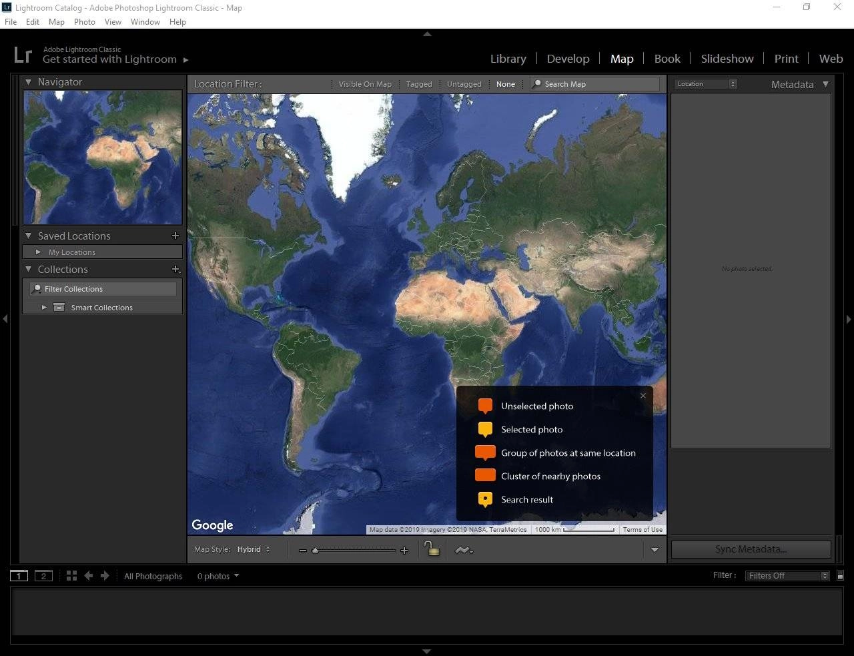Switch to the Print module
Viewport: 854px width, 656px height.
click(787, 59)
